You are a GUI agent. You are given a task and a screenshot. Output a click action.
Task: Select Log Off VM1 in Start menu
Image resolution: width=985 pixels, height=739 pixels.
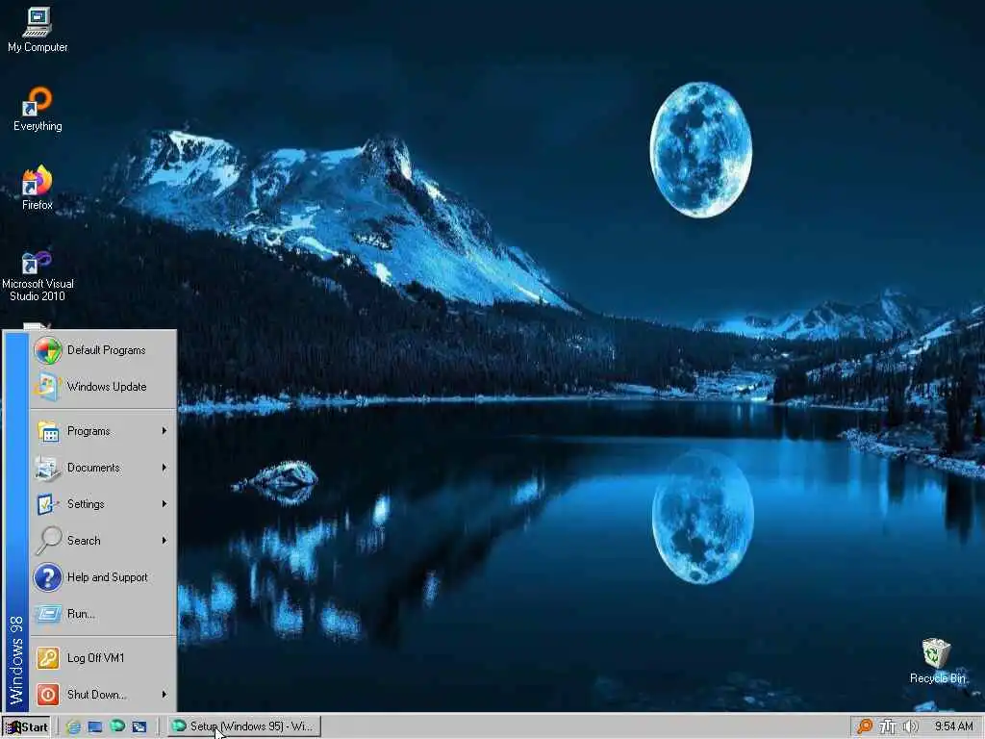click(x=104, y=658)
